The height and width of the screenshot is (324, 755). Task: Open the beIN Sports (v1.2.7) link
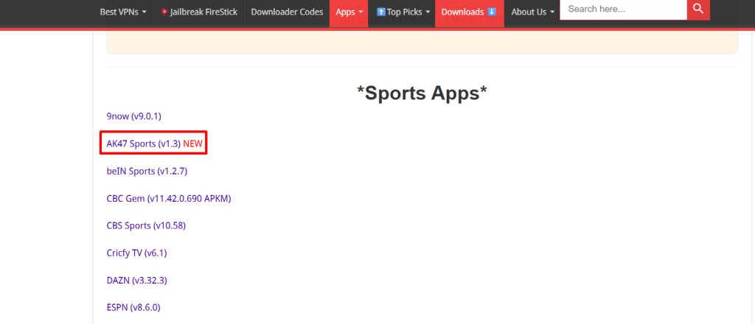[147, 171]
